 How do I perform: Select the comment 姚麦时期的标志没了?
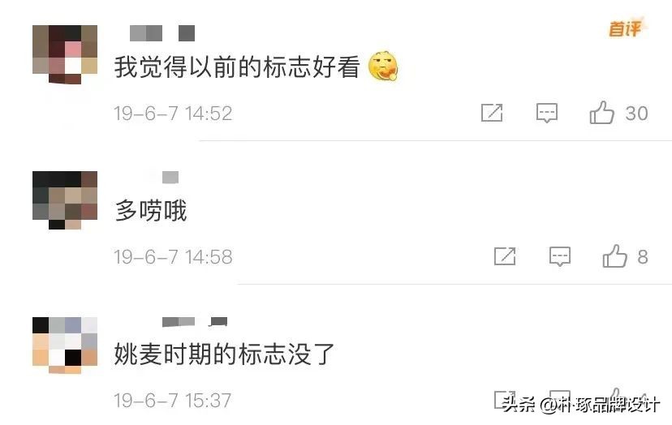click(224, 354)
